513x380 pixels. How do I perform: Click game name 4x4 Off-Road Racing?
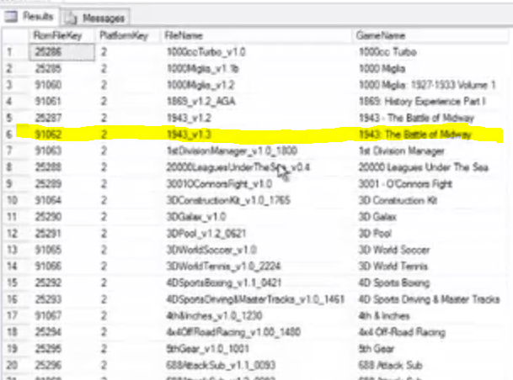[x=402, y=332]
